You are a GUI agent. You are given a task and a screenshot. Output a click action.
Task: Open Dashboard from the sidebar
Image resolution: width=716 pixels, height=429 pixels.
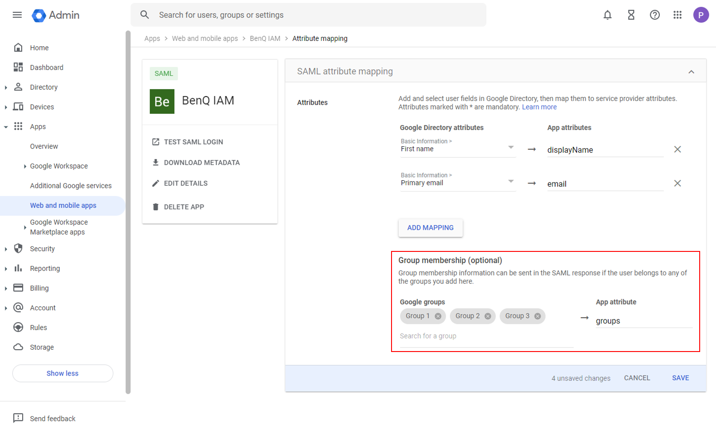click(x=46, y=67)
